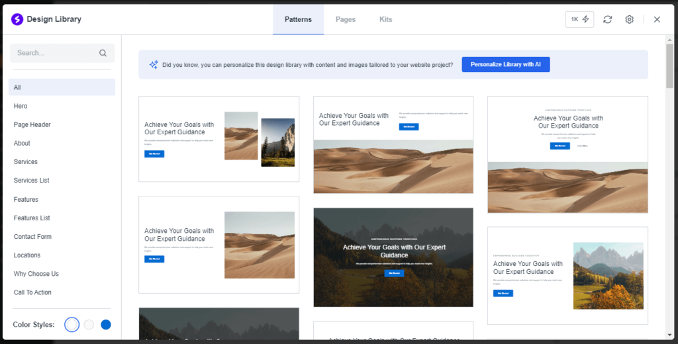Screen dimensions: 678x344
Task: Pick the centered-heading pattern above wide dunes
Action: point(567,155)
